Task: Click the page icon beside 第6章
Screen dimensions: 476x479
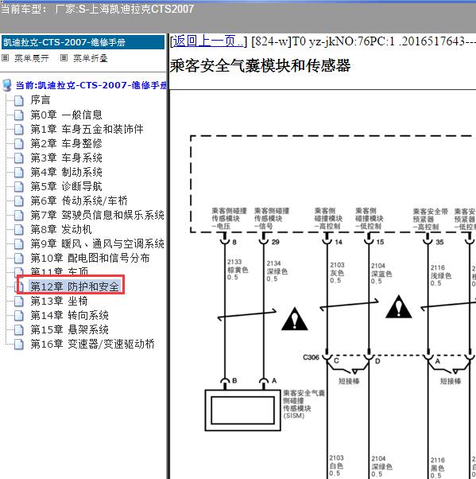Action: tap(18, 201)
